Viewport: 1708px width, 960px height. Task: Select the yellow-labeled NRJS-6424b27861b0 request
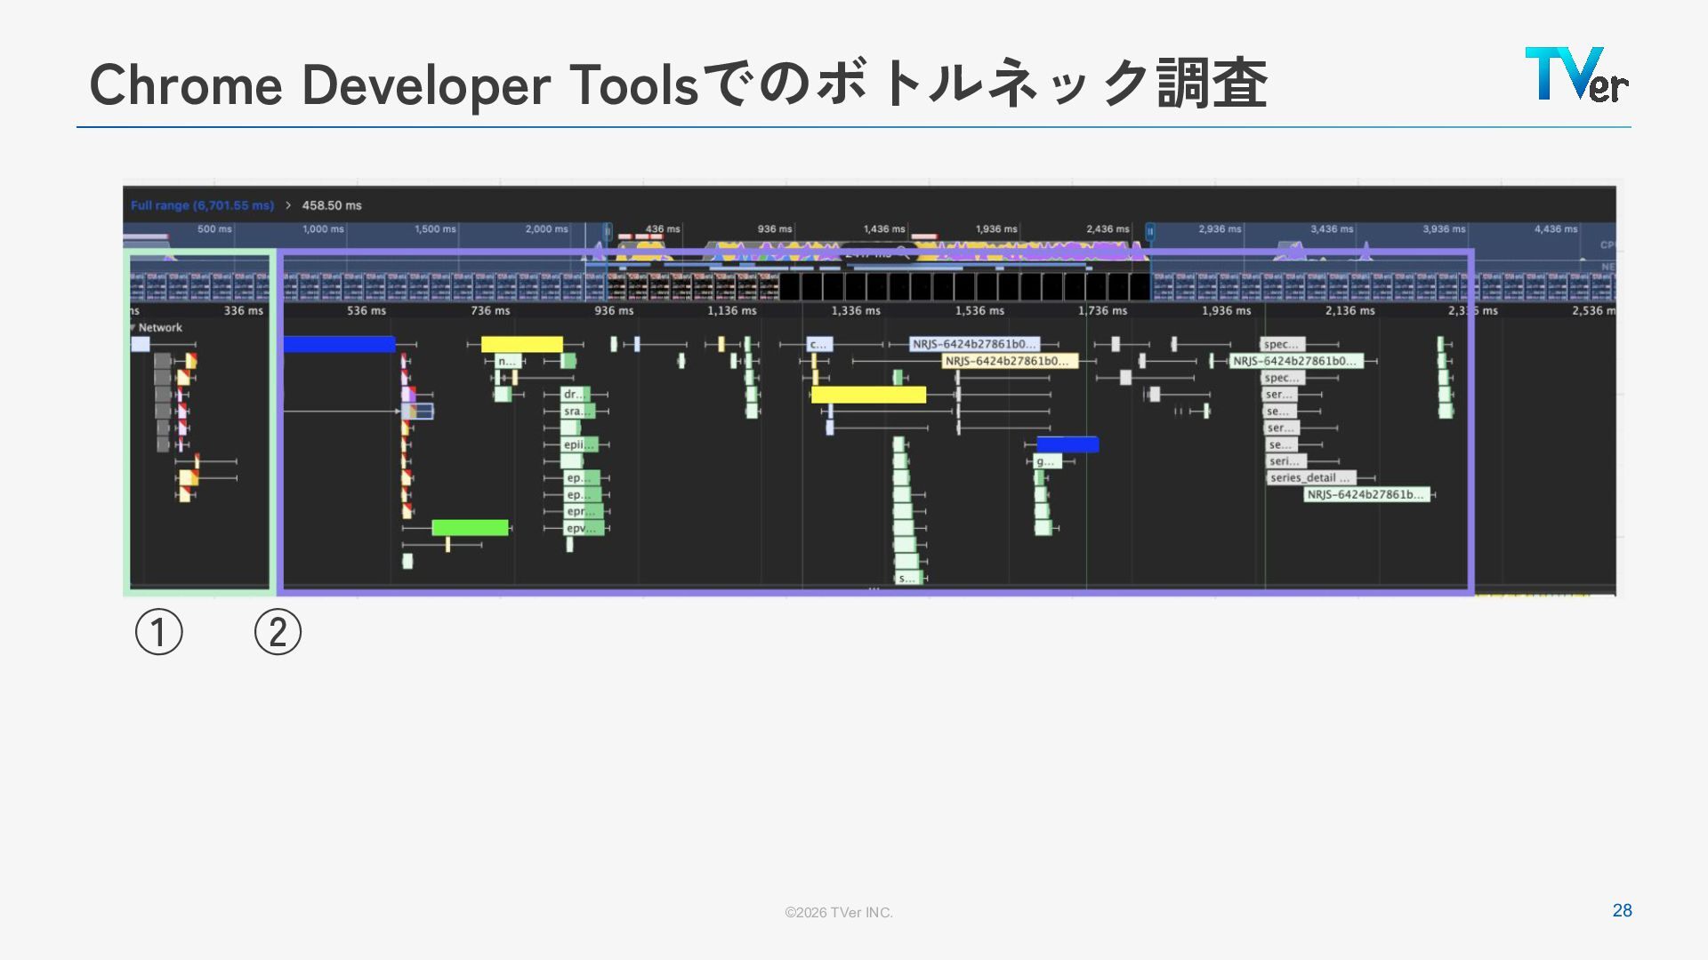tap(1009, 361)
